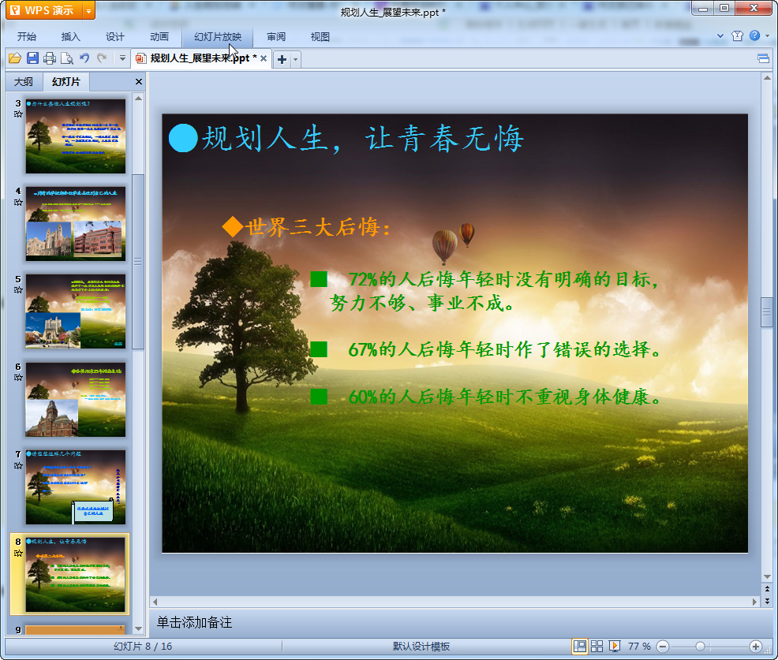Open the 设计 ribbon tab

pos(114,37)
